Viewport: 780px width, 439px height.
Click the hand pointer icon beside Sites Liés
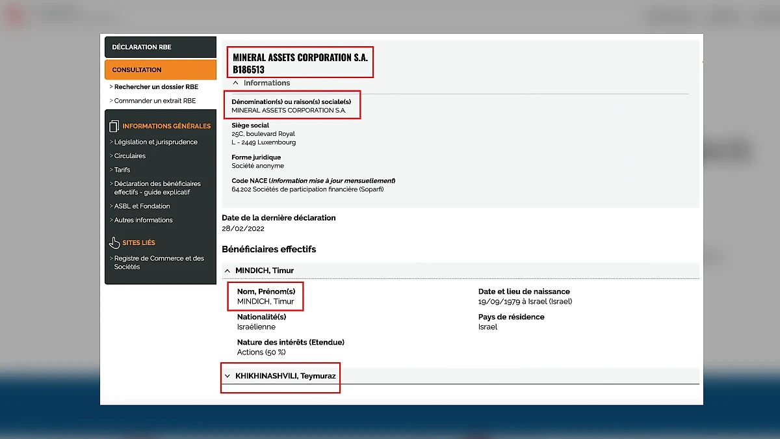(x=114, y=243)
